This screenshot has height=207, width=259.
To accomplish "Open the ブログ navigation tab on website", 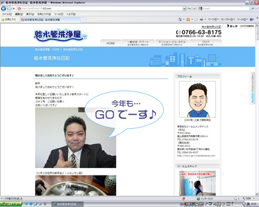I will pos(206,43).
